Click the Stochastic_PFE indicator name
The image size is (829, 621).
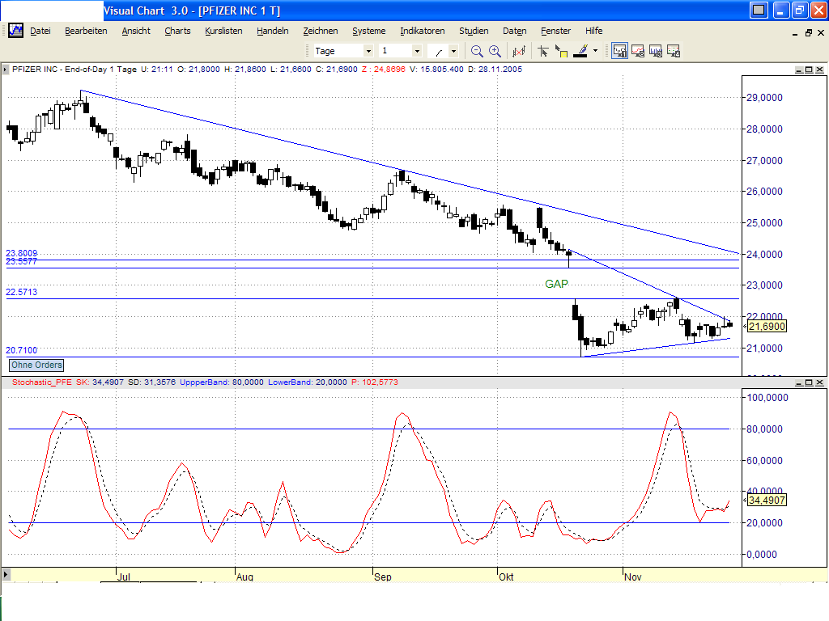[x=42, y=382]
